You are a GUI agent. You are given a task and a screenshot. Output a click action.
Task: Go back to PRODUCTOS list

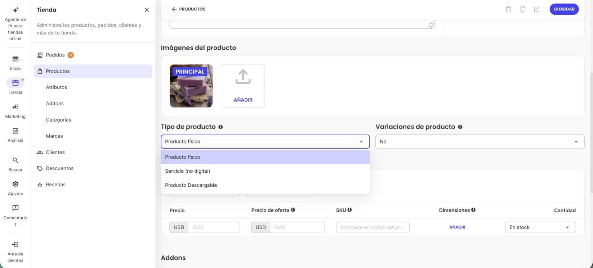pyautogui.click(x=188, y=9)
